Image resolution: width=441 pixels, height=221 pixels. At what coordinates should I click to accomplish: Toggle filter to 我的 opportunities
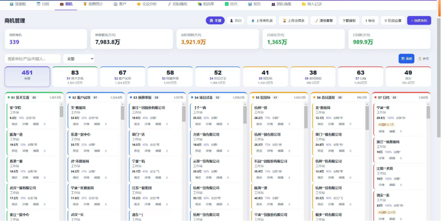click(236, 20)
